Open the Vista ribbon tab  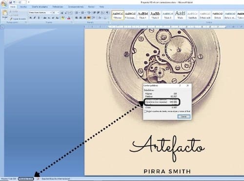[102, 7]
